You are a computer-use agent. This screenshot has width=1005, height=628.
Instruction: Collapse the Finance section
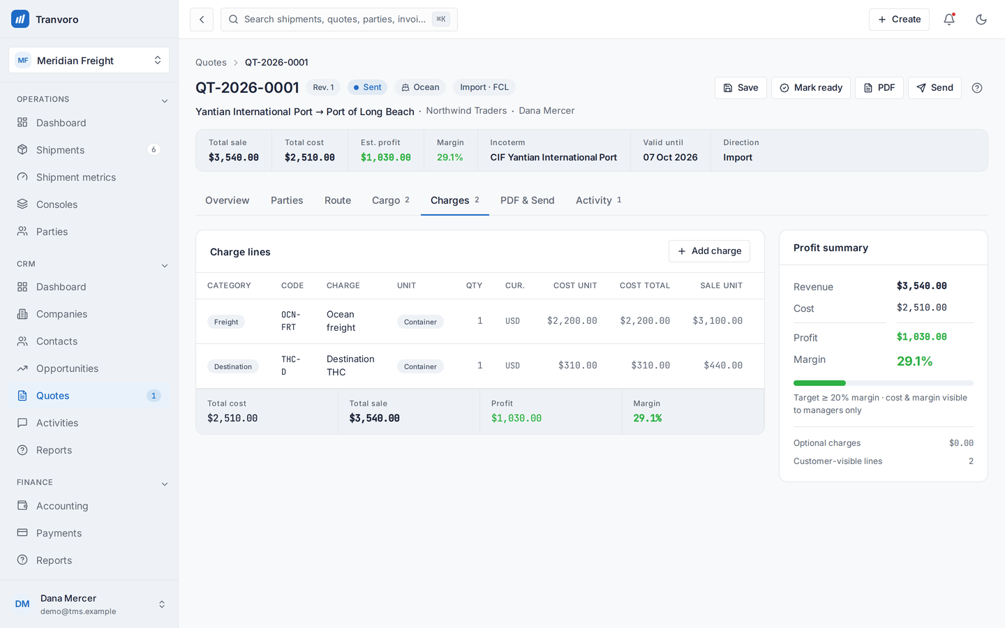click(x=165, y=484)
